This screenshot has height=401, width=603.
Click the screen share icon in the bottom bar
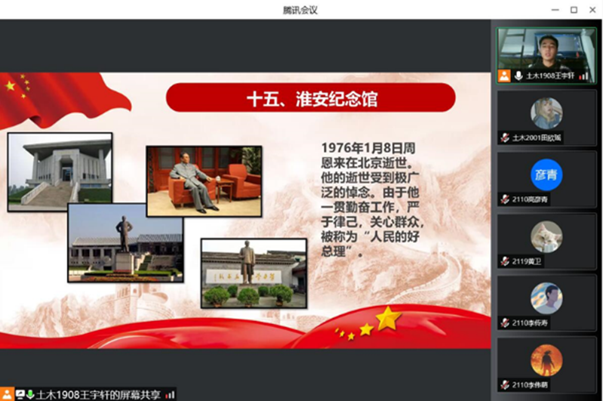[x=19, y=394]
